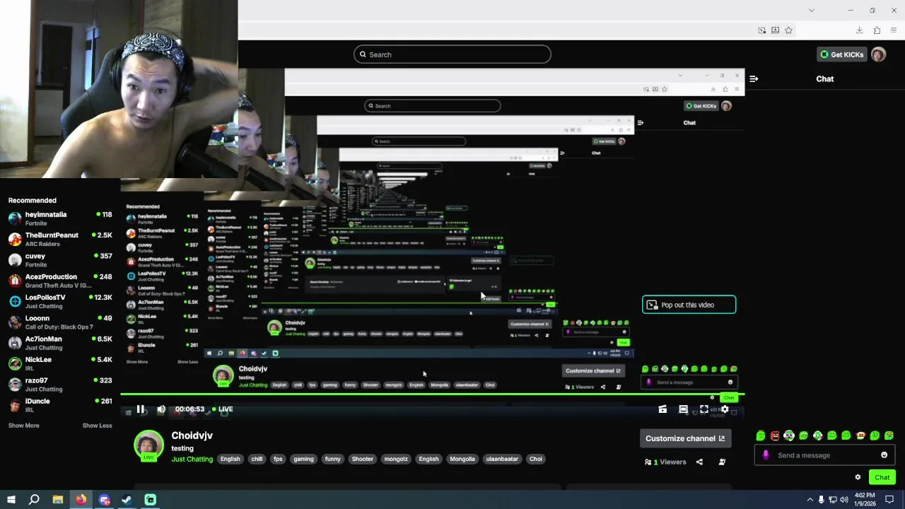Open browser hamburger menu
The height and width of the screenshot is (509, 905).
tap(894, 30)
